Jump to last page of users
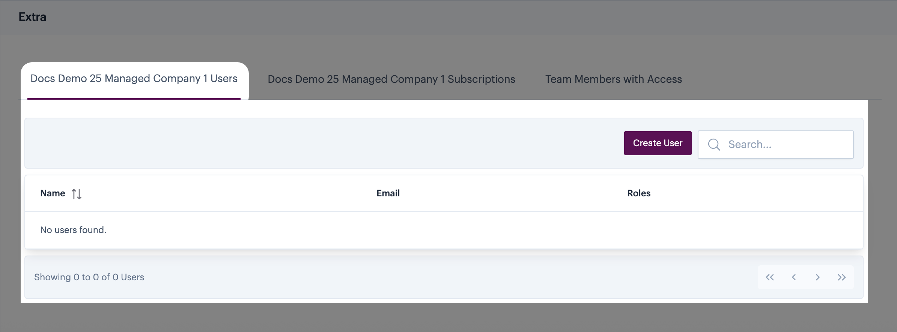The width and height of the screenshot is (897, 332). tap(842, 277)
